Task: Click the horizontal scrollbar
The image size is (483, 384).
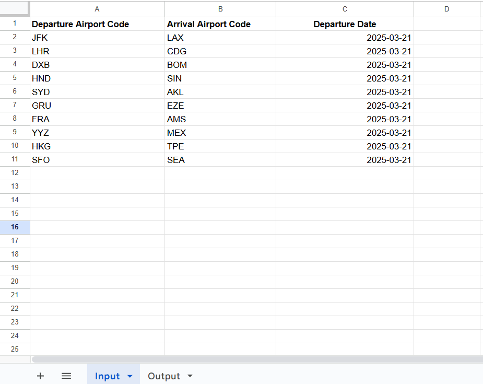Action: coord(257,359)
